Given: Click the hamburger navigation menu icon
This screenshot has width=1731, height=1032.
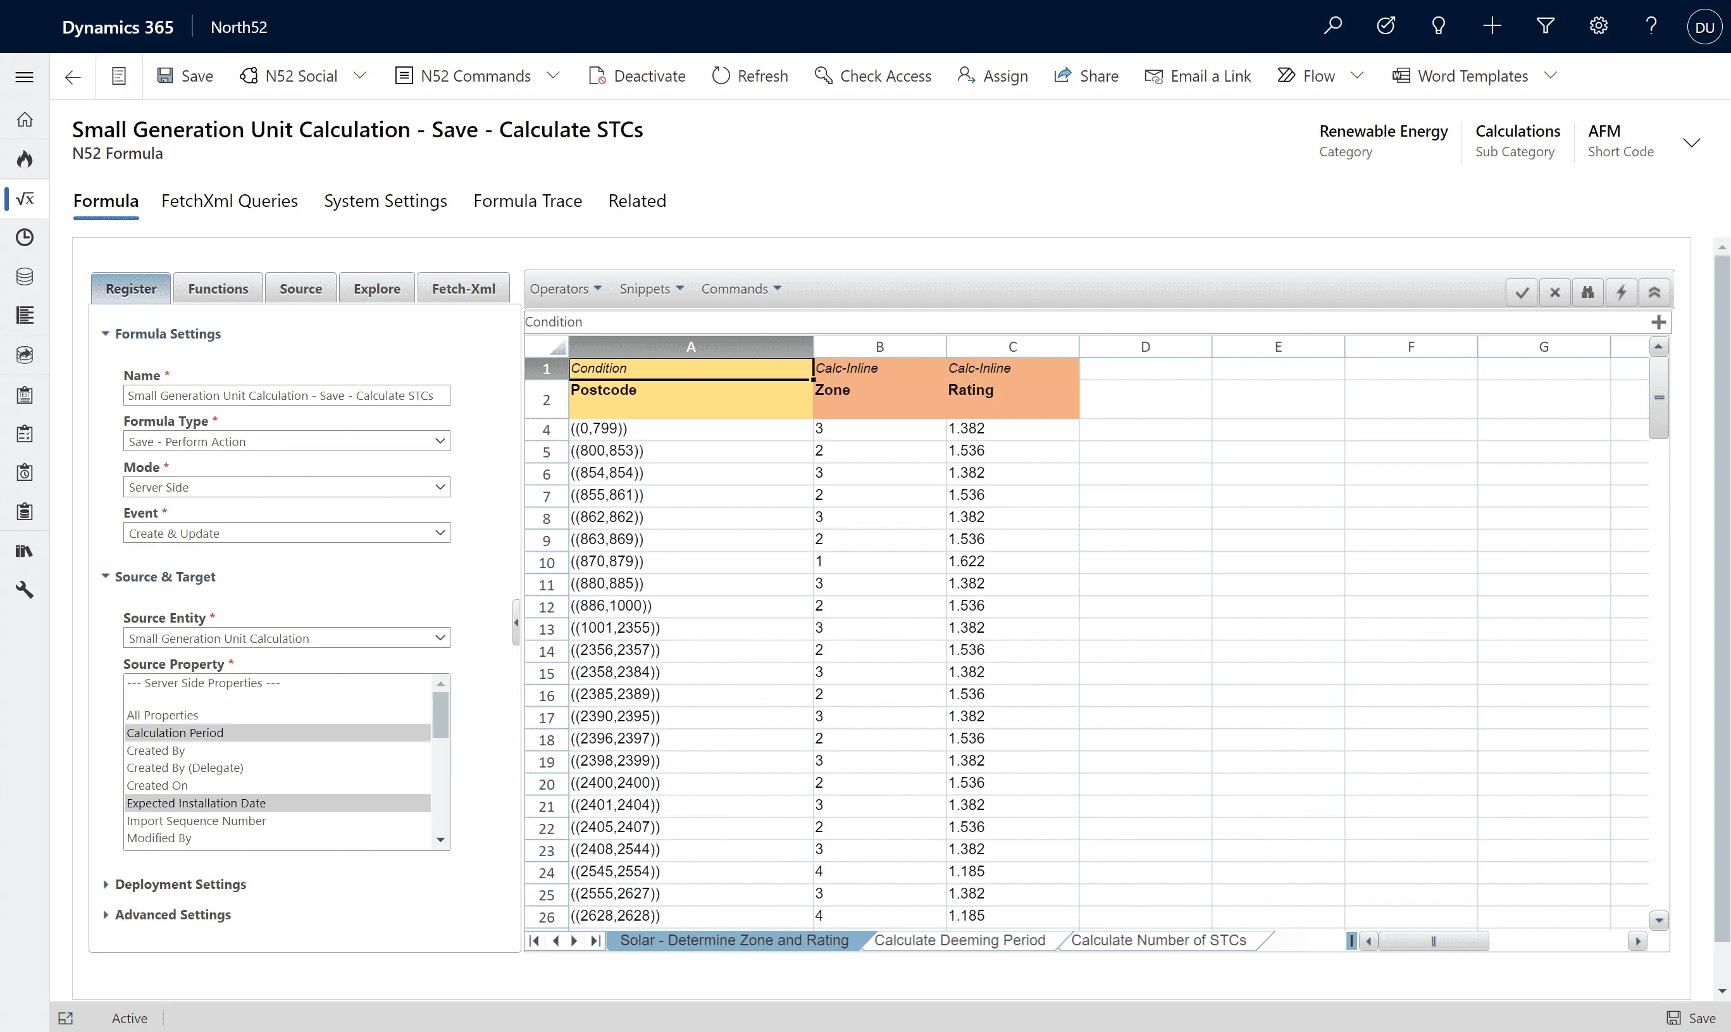Looking at the screenshot, I should tap(24, 77).
